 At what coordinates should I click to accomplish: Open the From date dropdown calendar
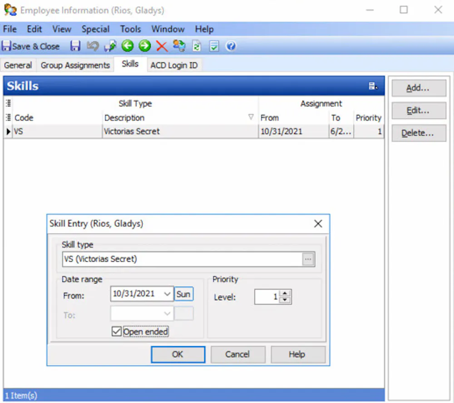coord(167,294)
